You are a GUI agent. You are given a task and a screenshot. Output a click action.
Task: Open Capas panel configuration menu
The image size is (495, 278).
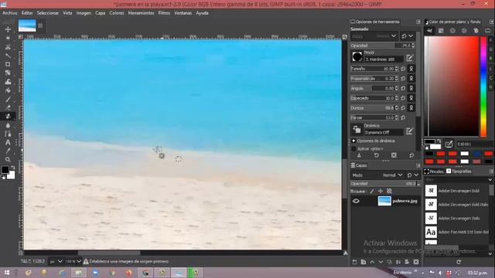click(x=418, y=165)
